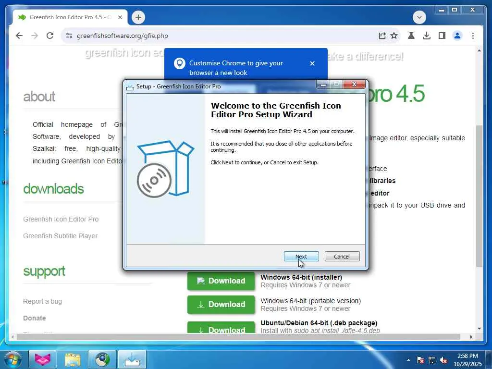Open network tray icon

click(x=432, y=360)
